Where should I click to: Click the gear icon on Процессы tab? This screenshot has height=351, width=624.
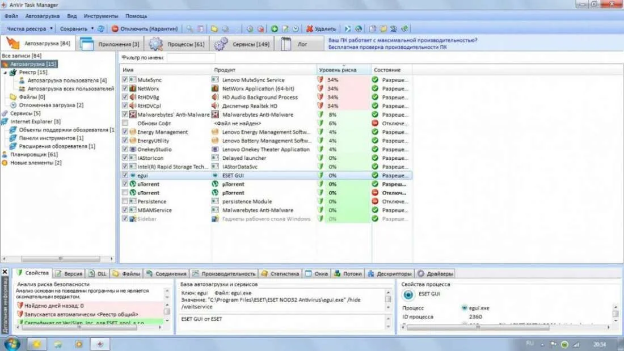pos(155,44)
